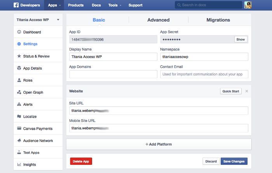Image resolution: width=272 pixels, height=173 pixels.
Task: Open the Tools dropdown menu
Action: (115, 5)
